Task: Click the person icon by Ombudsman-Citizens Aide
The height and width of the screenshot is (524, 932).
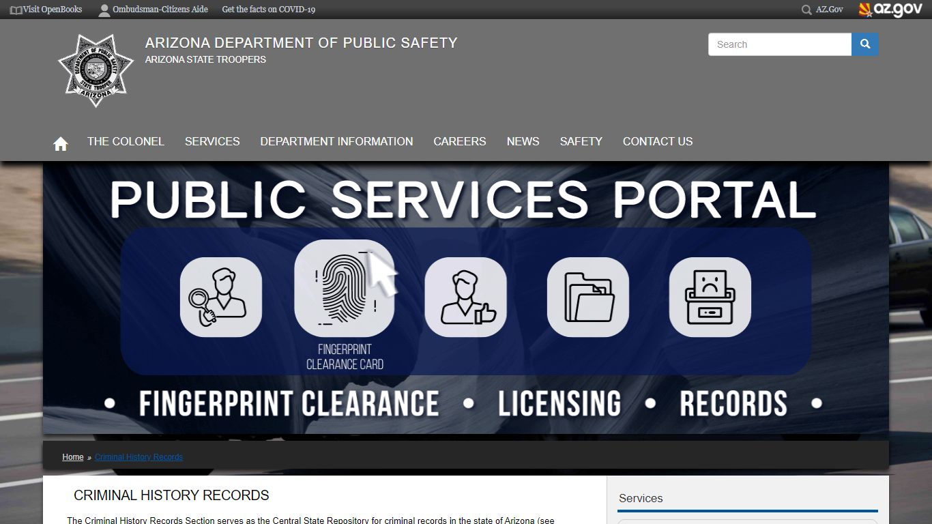Action: pyautogui.click(x=104, y=10)
